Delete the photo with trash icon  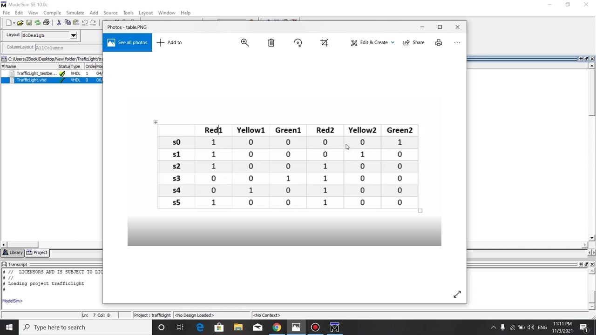(x=271, y=42)
